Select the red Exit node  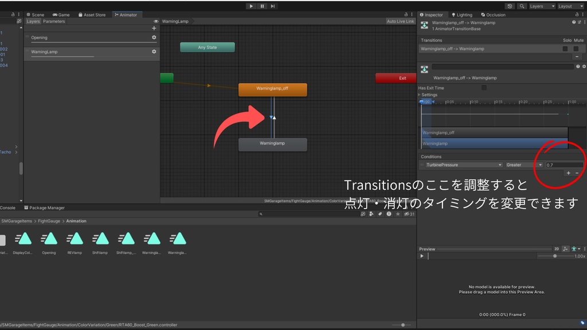click(x=396, y=78)
